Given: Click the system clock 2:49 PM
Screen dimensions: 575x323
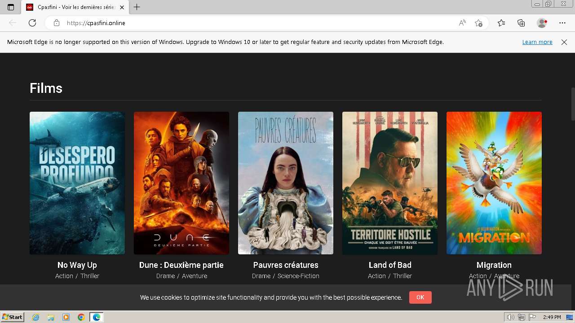Looking at the screenshot, I should 552,317.
